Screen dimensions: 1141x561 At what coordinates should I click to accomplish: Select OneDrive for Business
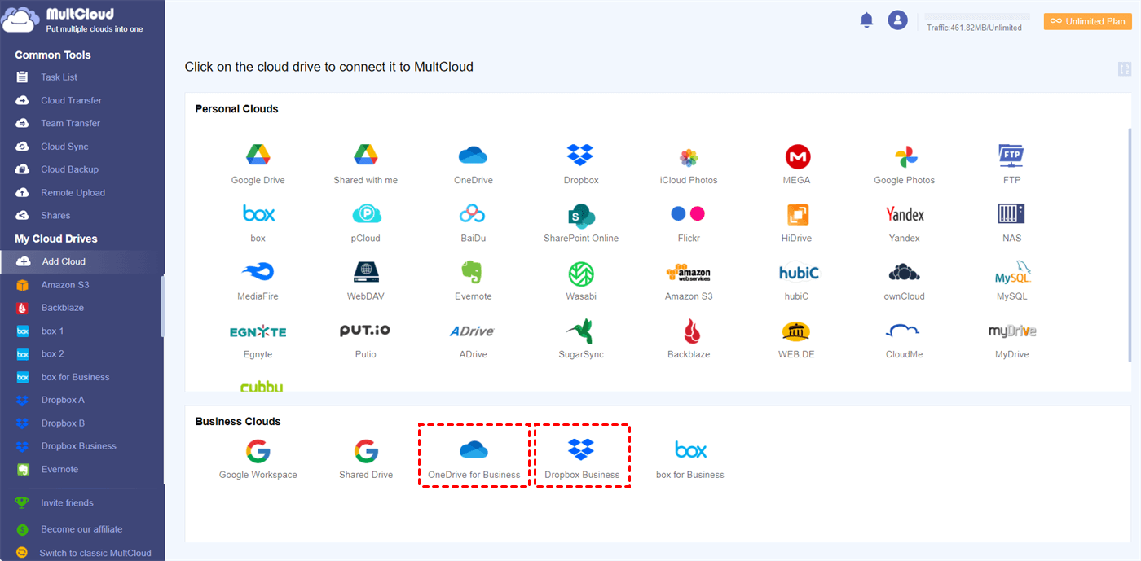pyautogui.click(x=474, y=460)
